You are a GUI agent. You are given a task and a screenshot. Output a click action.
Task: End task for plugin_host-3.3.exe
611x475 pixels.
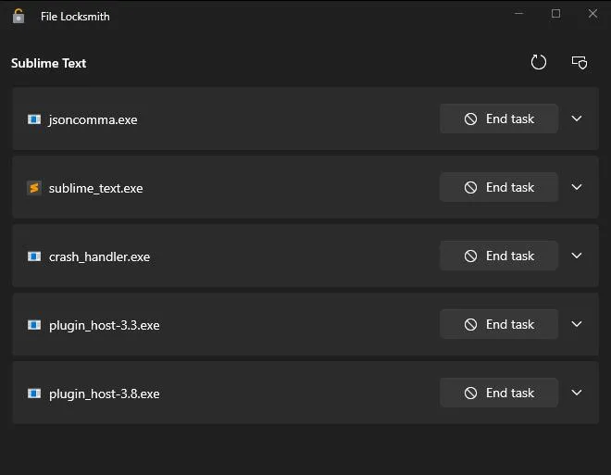[x=499, y=324]
